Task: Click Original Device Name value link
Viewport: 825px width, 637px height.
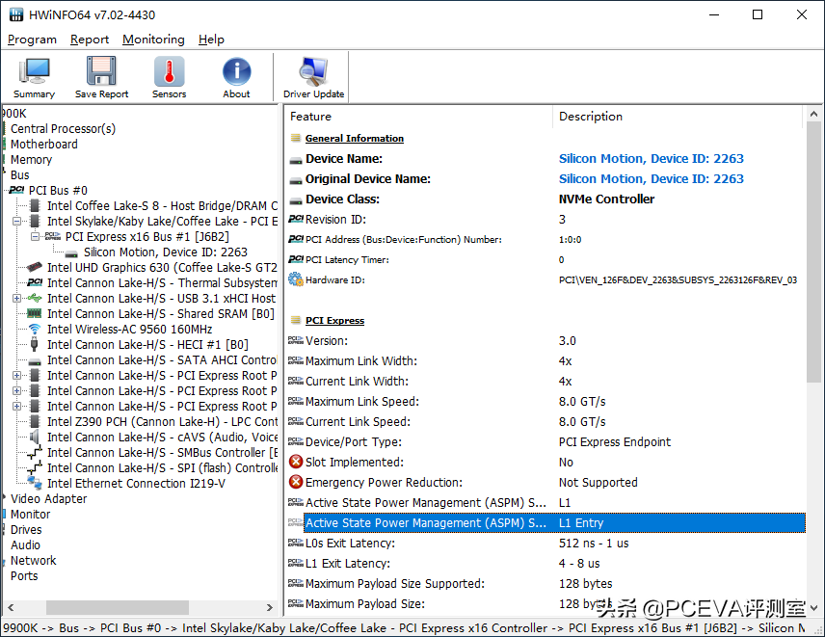Action: [651, 179]
